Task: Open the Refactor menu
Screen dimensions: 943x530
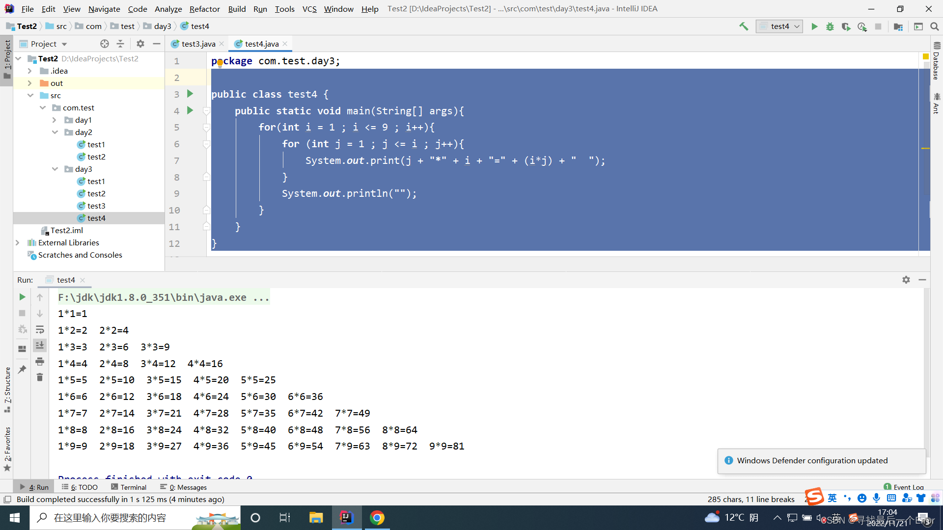Action: [x=204, y=9]
